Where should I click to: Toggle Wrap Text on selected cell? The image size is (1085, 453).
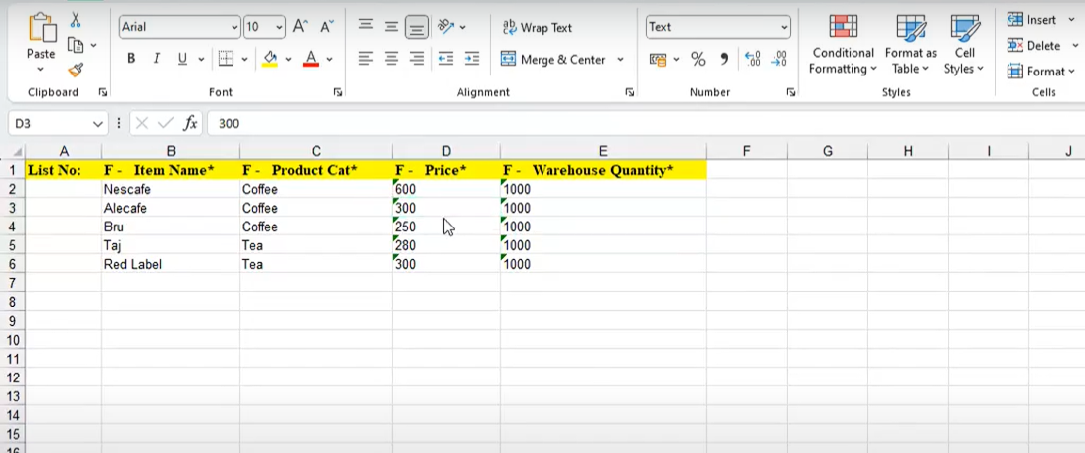point(538,28)
